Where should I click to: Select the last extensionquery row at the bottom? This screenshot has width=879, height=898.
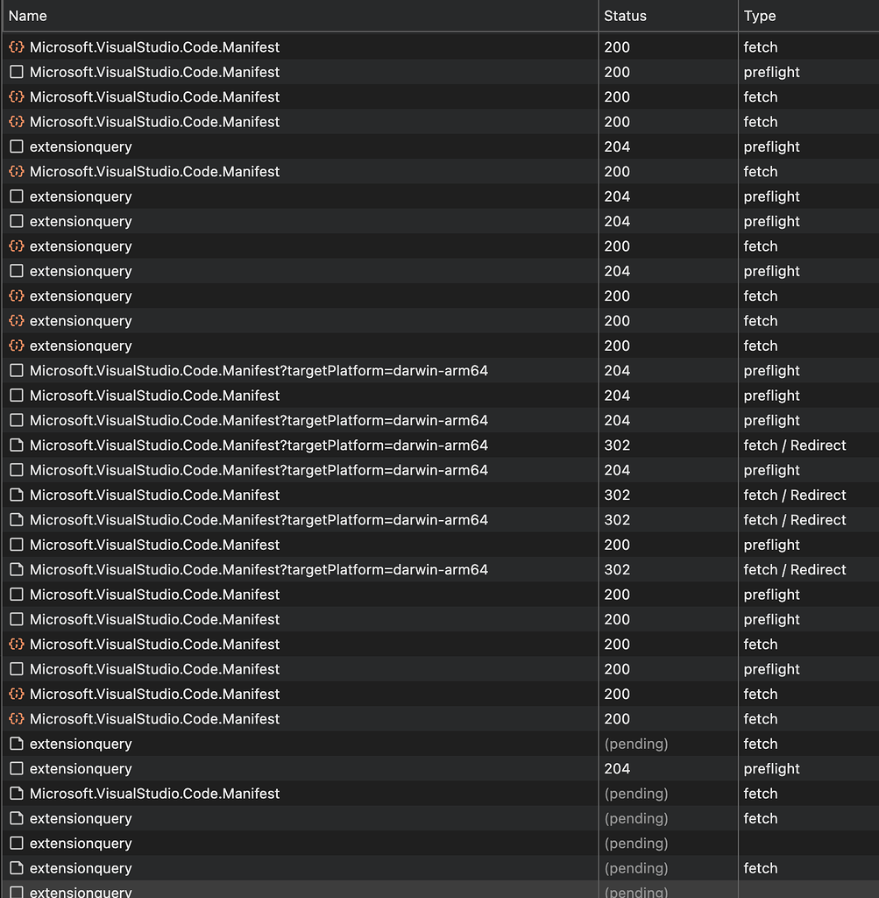click(81, 891)
